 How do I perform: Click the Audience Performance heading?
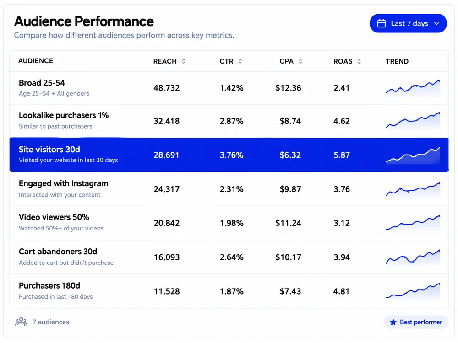[84, 21]
